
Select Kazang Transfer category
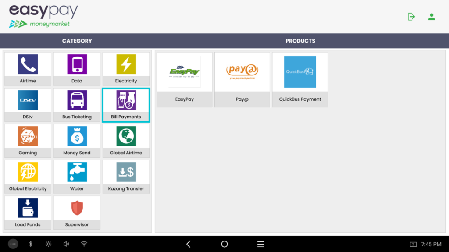126,177
